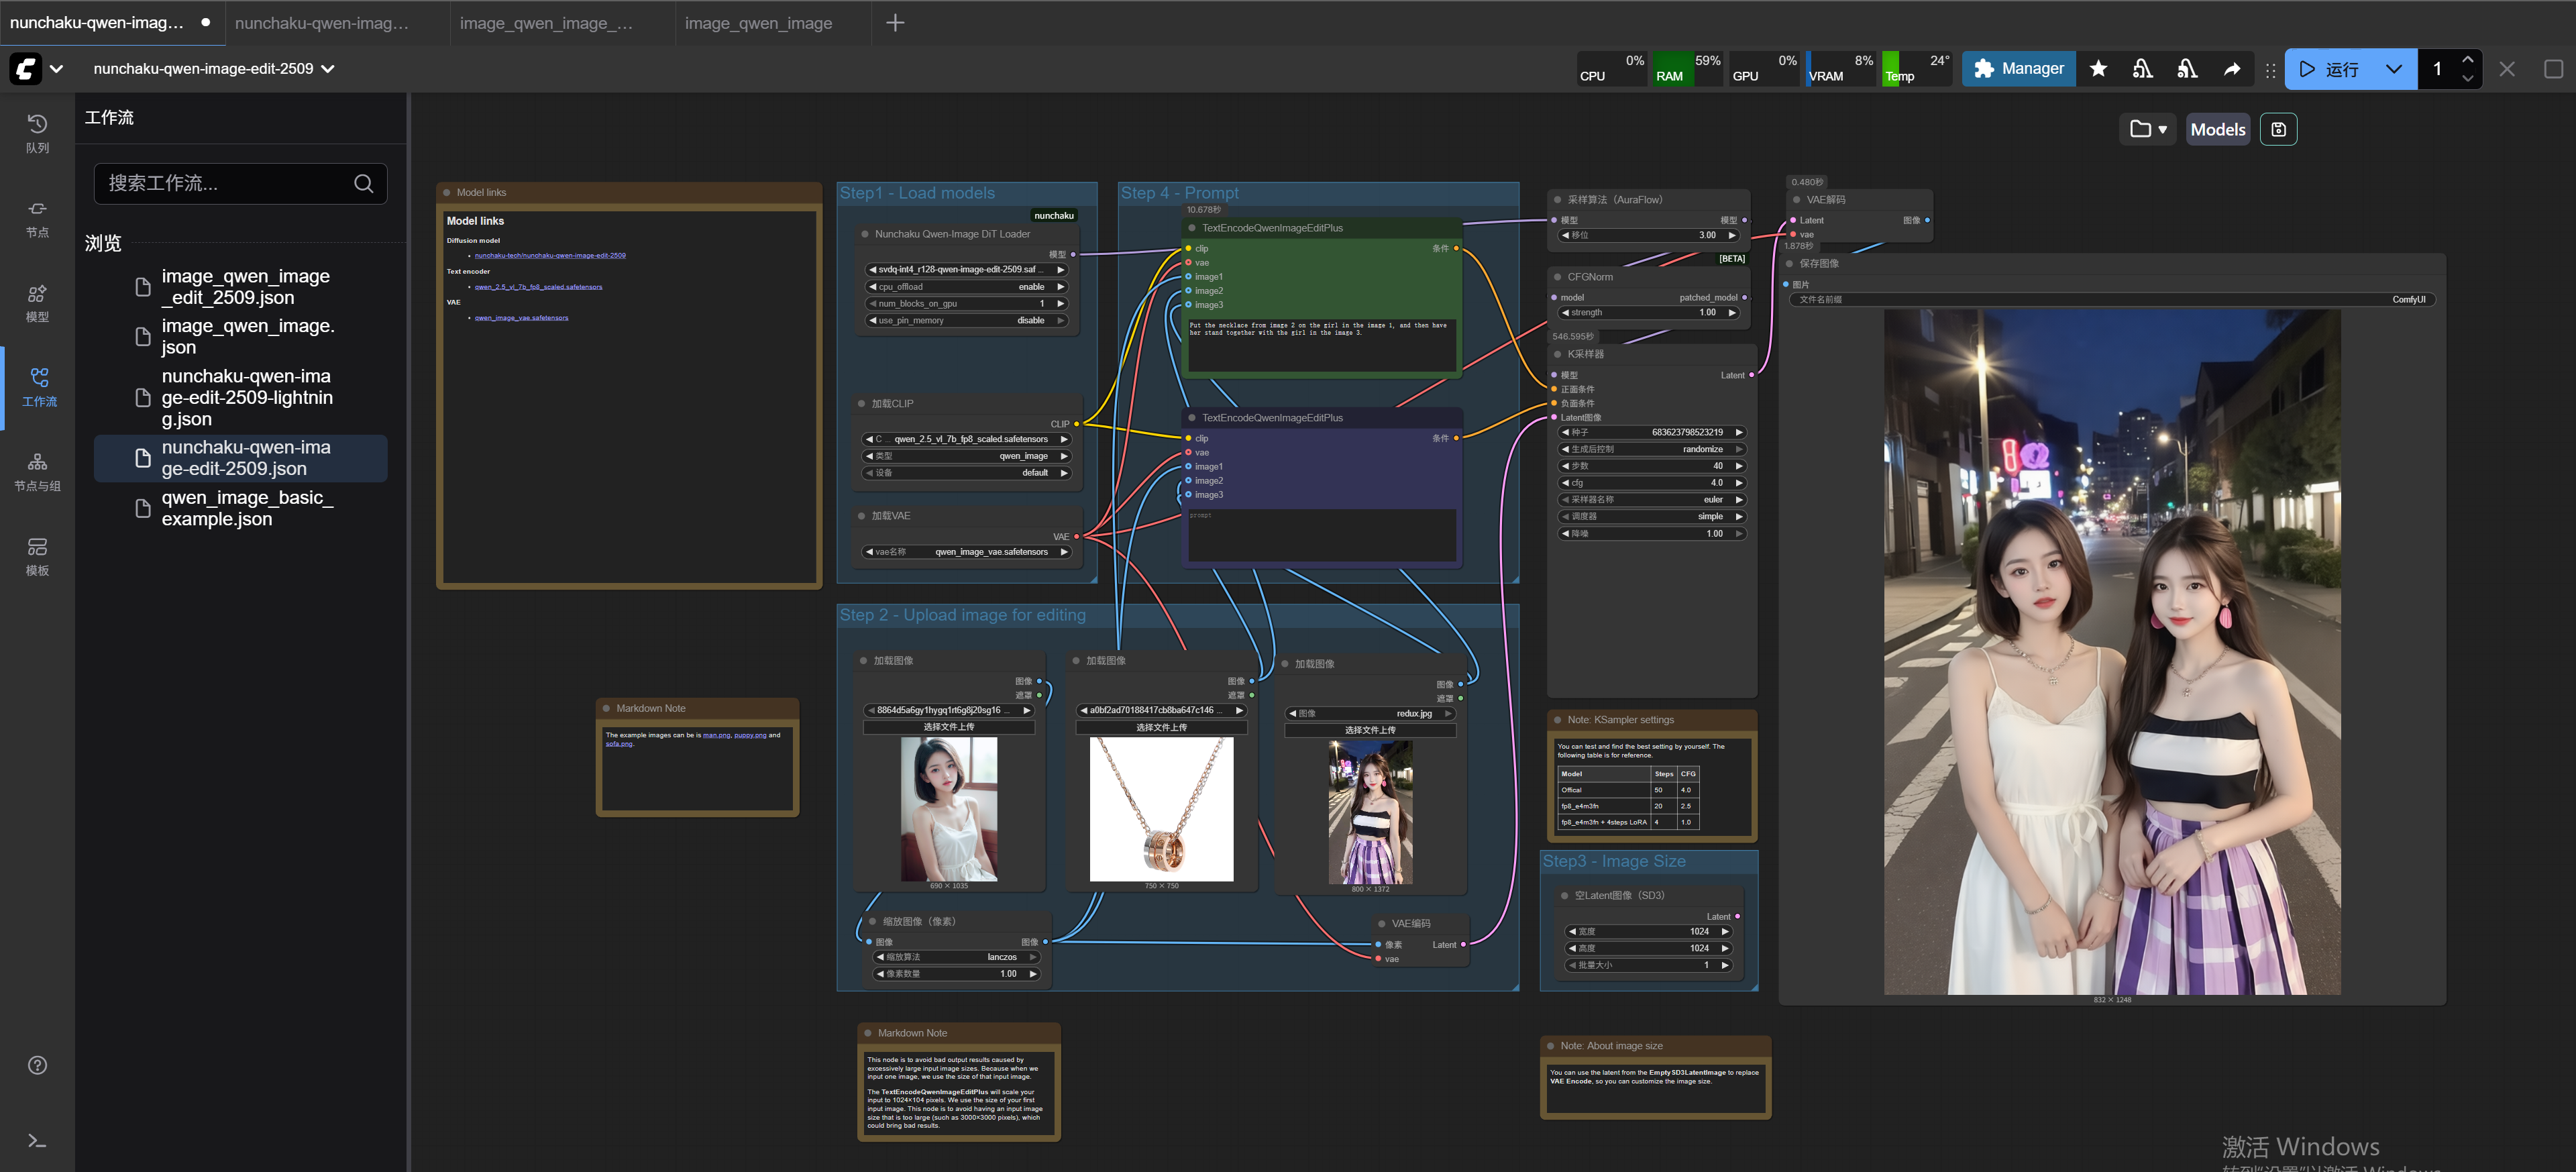Switch to the image_qwen_image tab

(758, 23)
